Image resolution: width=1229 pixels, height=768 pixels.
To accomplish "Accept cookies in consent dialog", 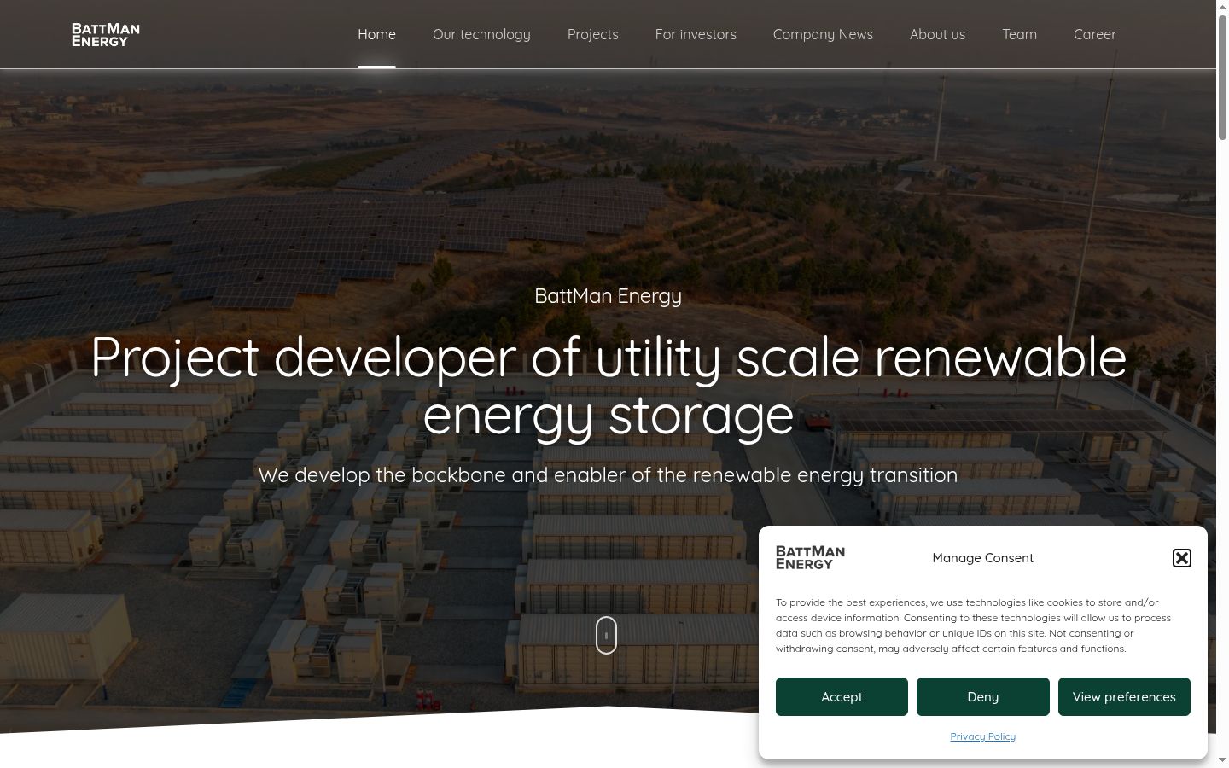I will pyautogui.click(x=842, y=696).
